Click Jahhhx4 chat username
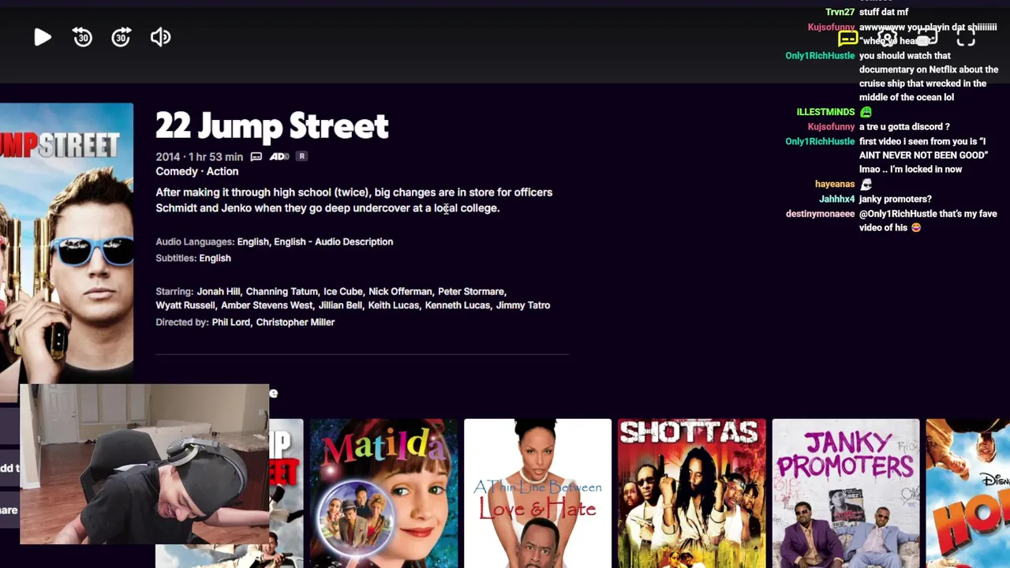1010x568 pixels. [x=836, y=199]
